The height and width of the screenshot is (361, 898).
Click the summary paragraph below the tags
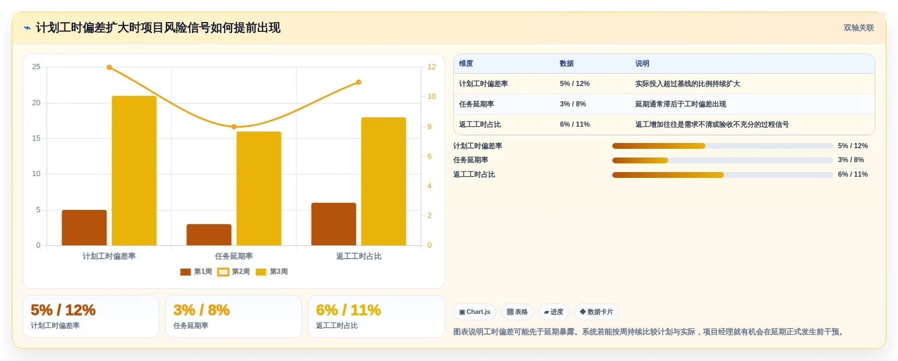(x=649, y=332)
